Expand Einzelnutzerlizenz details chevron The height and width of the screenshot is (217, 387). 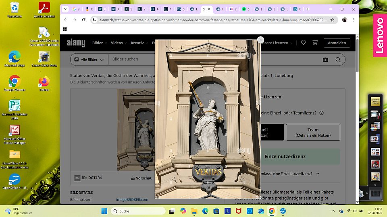[318, 174]
